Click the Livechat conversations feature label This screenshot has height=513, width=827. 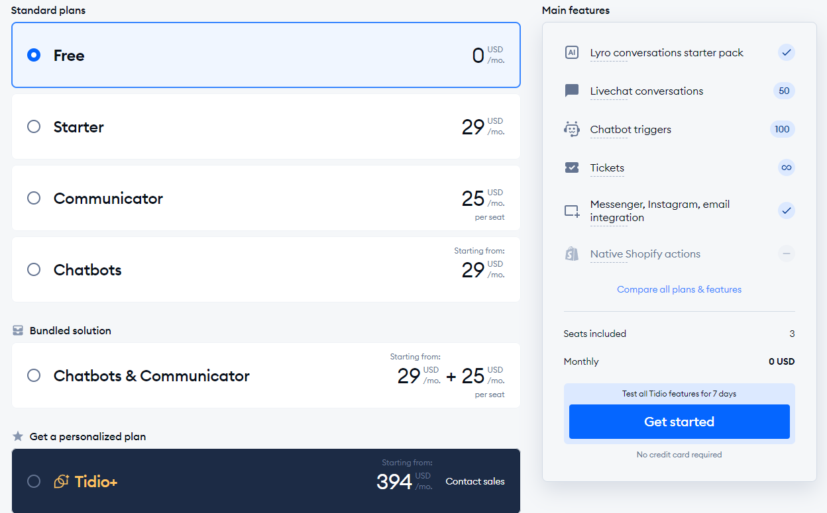tap(647, 91)
